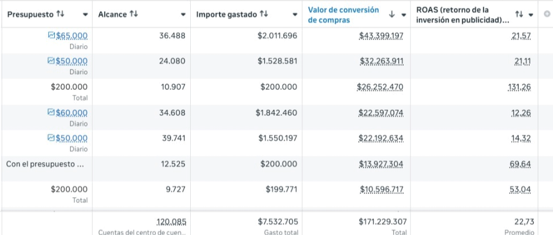Open the $65.000 daily budget link
Viewport: 553px width, 235px height.
[71, 36]
